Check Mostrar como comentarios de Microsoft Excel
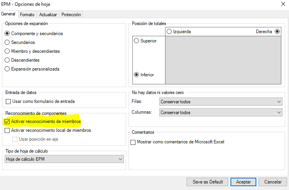289x190 pixels. point(133,142)
